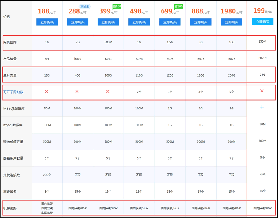The height and width of the screenshot is (218, 278).
Task: Open the 可开子网站数 link
Action: pyautogui.click(x=13, y=92)
